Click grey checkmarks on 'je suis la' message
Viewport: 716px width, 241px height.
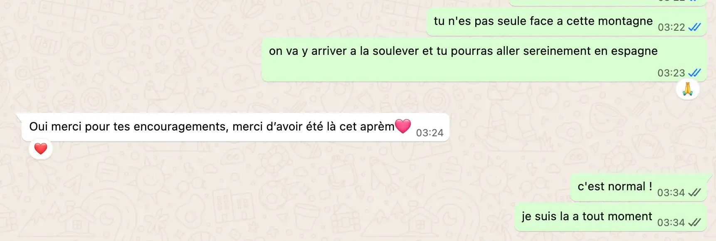pyautogui.click(x=694, y=222)
